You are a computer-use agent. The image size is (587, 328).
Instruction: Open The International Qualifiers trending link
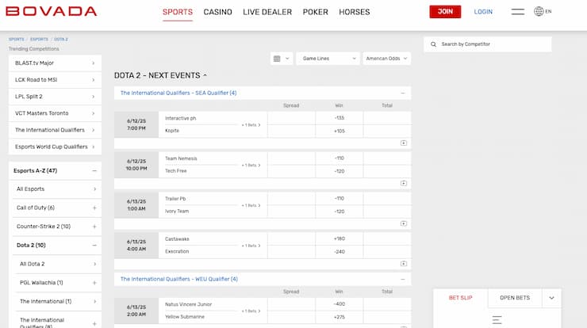[55, 130]
